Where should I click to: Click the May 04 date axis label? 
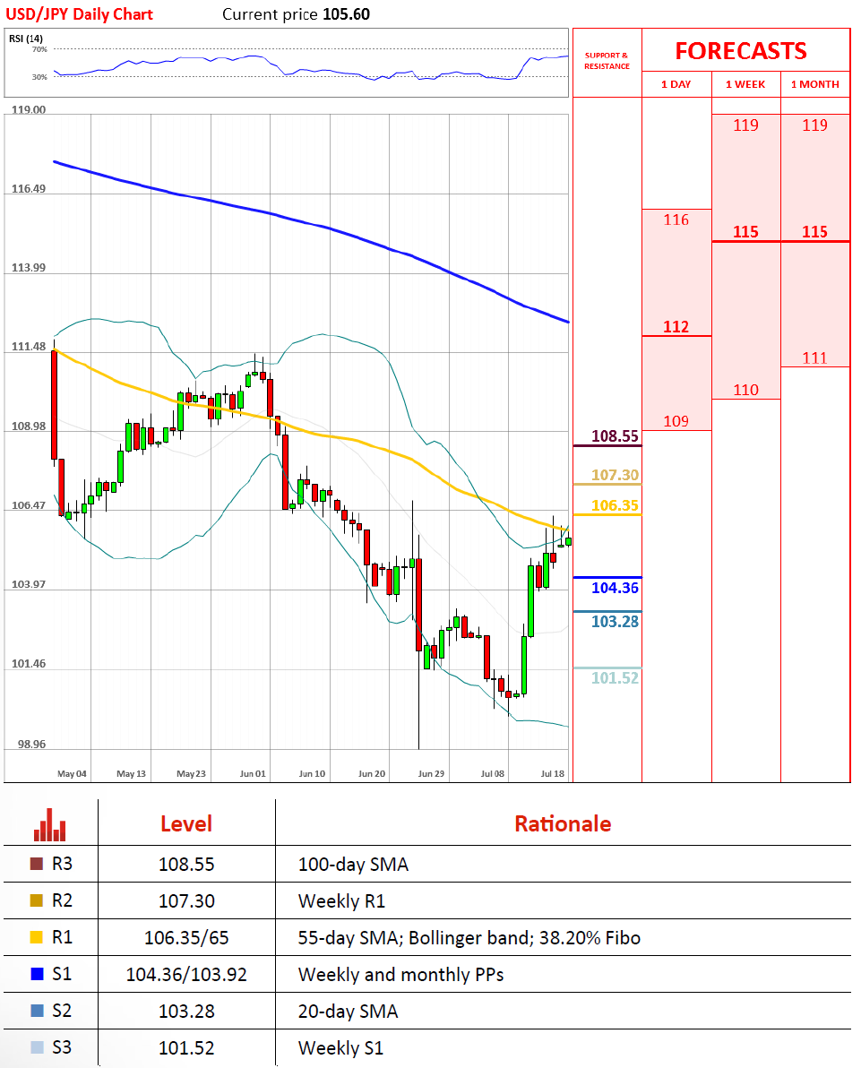(x=73, y=774)
